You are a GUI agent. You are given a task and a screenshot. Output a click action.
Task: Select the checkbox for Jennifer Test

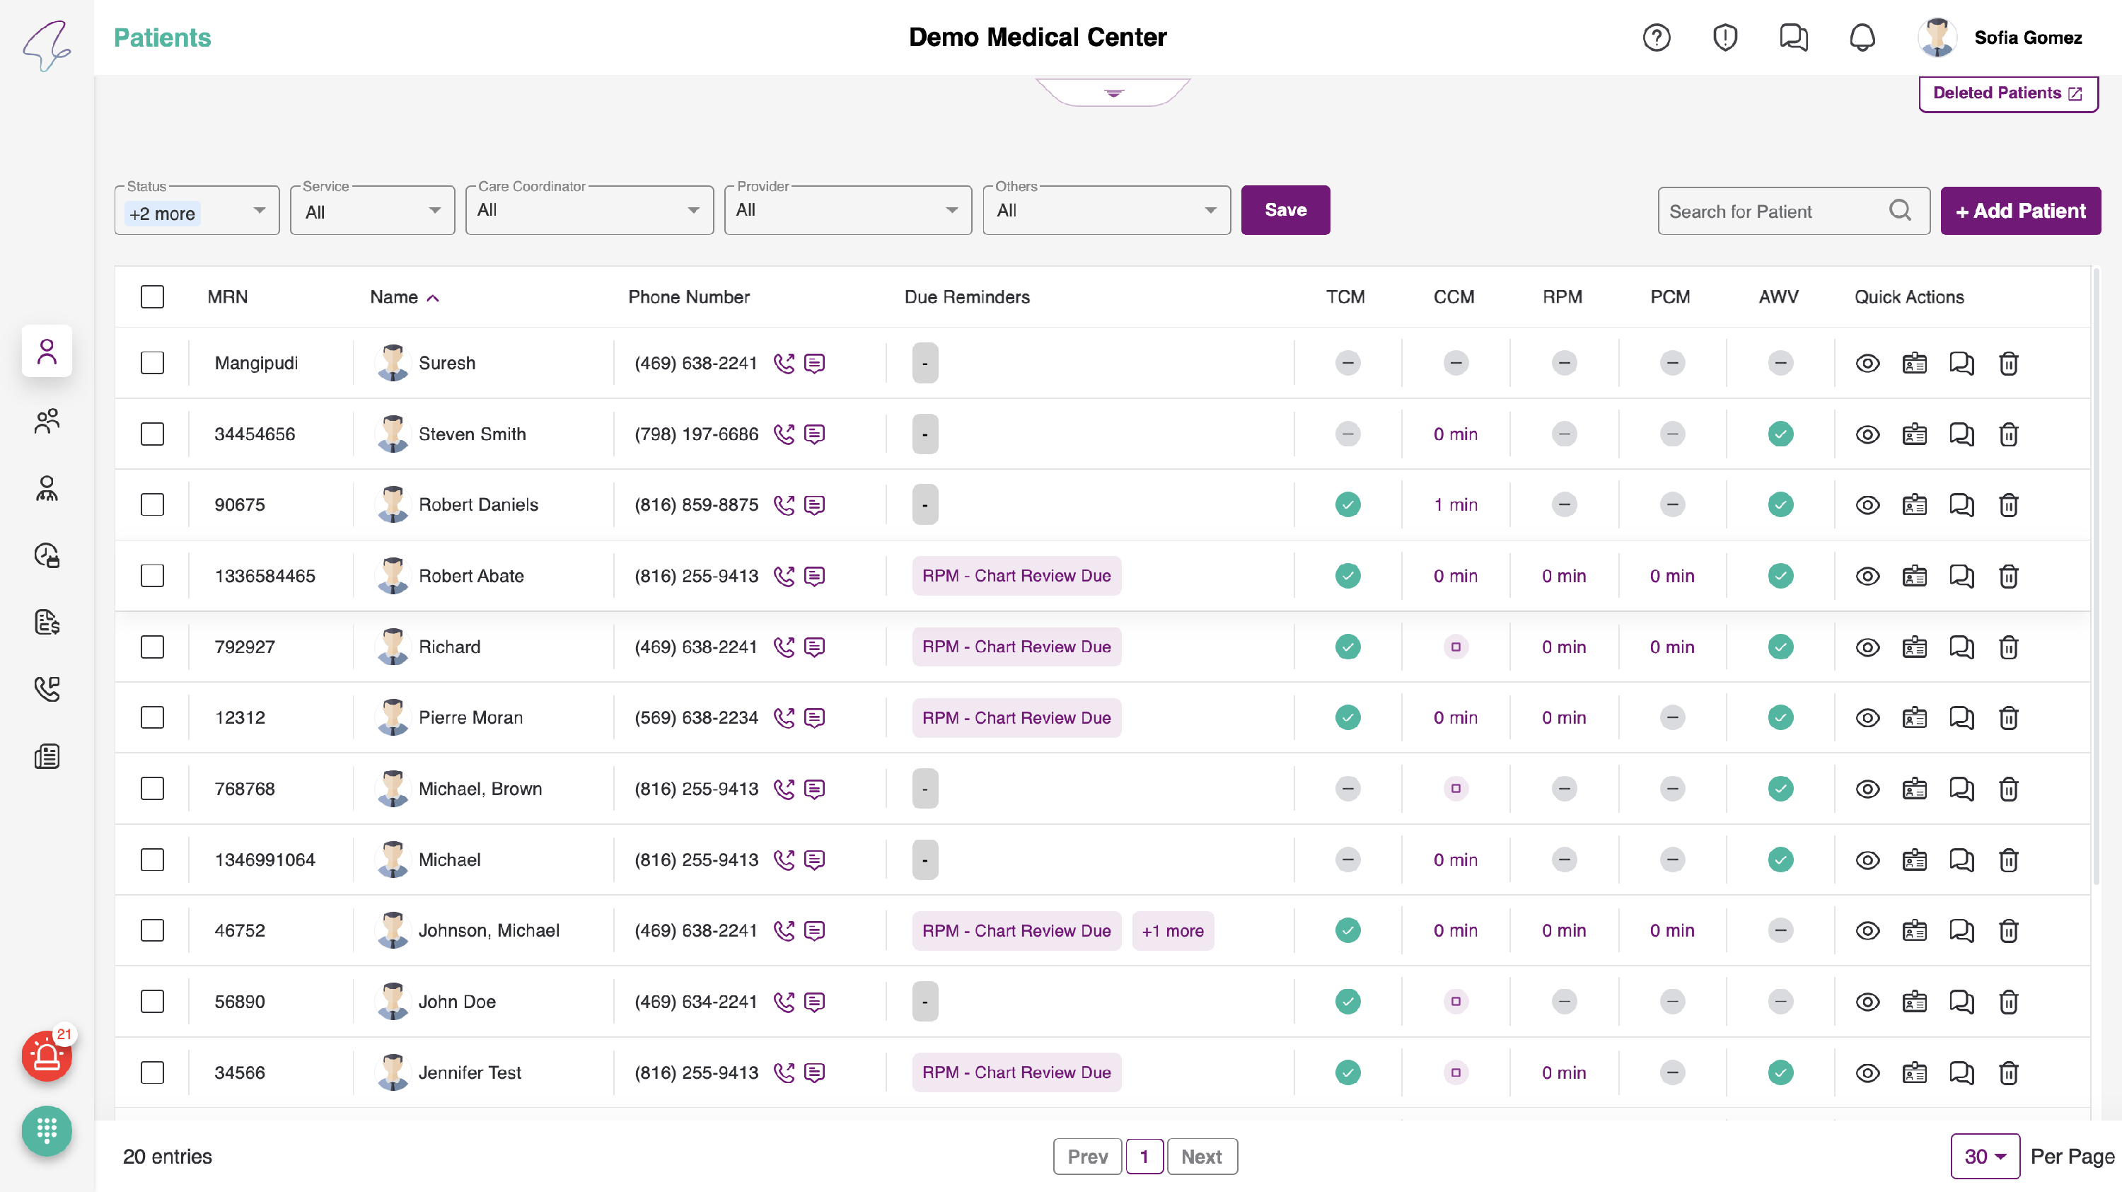point(152,1072)
